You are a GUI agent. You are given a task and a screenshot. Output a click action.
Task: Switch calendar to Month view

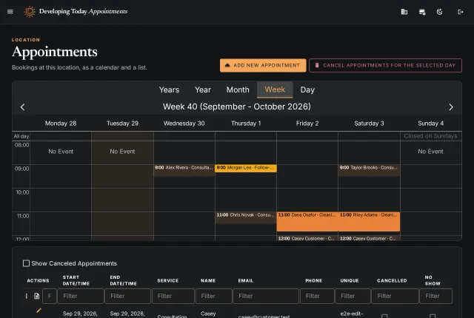[x=238, y=90]
